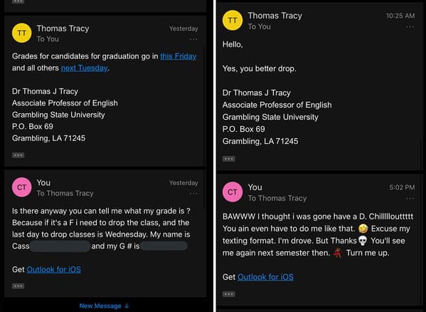Follow the Outlook for iOS link in right pane
The image size is (426, 312).
[x=265, y=277]
